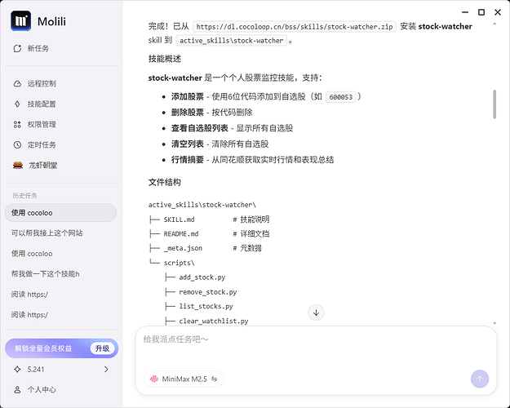Viewport: 510px width, 408px height.
Task: Click the 添加股票 bullet text
Action: tap(188, 96)
